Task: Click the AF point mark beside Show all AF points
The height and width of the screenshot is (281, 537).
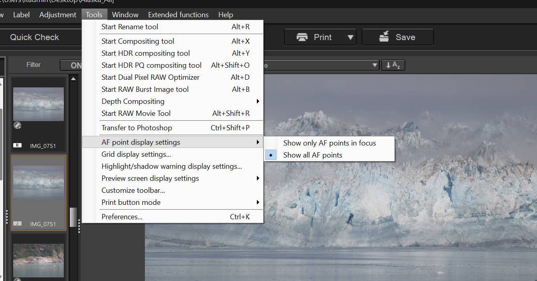Action: coord(270,155)
